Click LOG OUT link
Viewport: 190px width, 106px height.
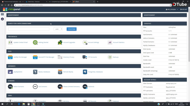pos(184,9)
